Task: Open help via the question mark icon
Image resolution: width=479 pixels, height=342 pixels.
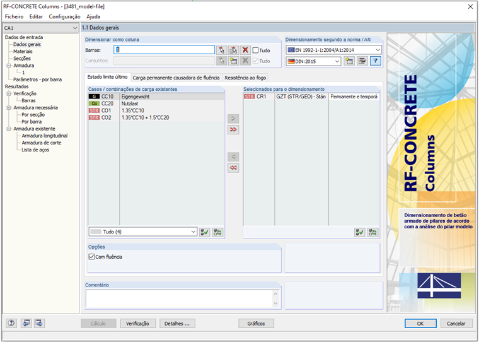Action: (11, 323)
